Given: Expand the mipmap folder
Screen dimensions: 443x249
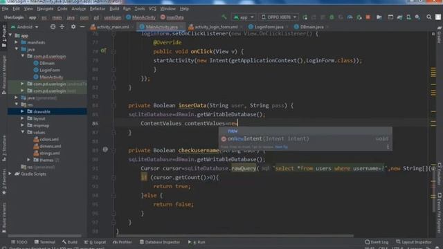Looking at the screenshot, I should pyautogui.click(x=22, y=125).
